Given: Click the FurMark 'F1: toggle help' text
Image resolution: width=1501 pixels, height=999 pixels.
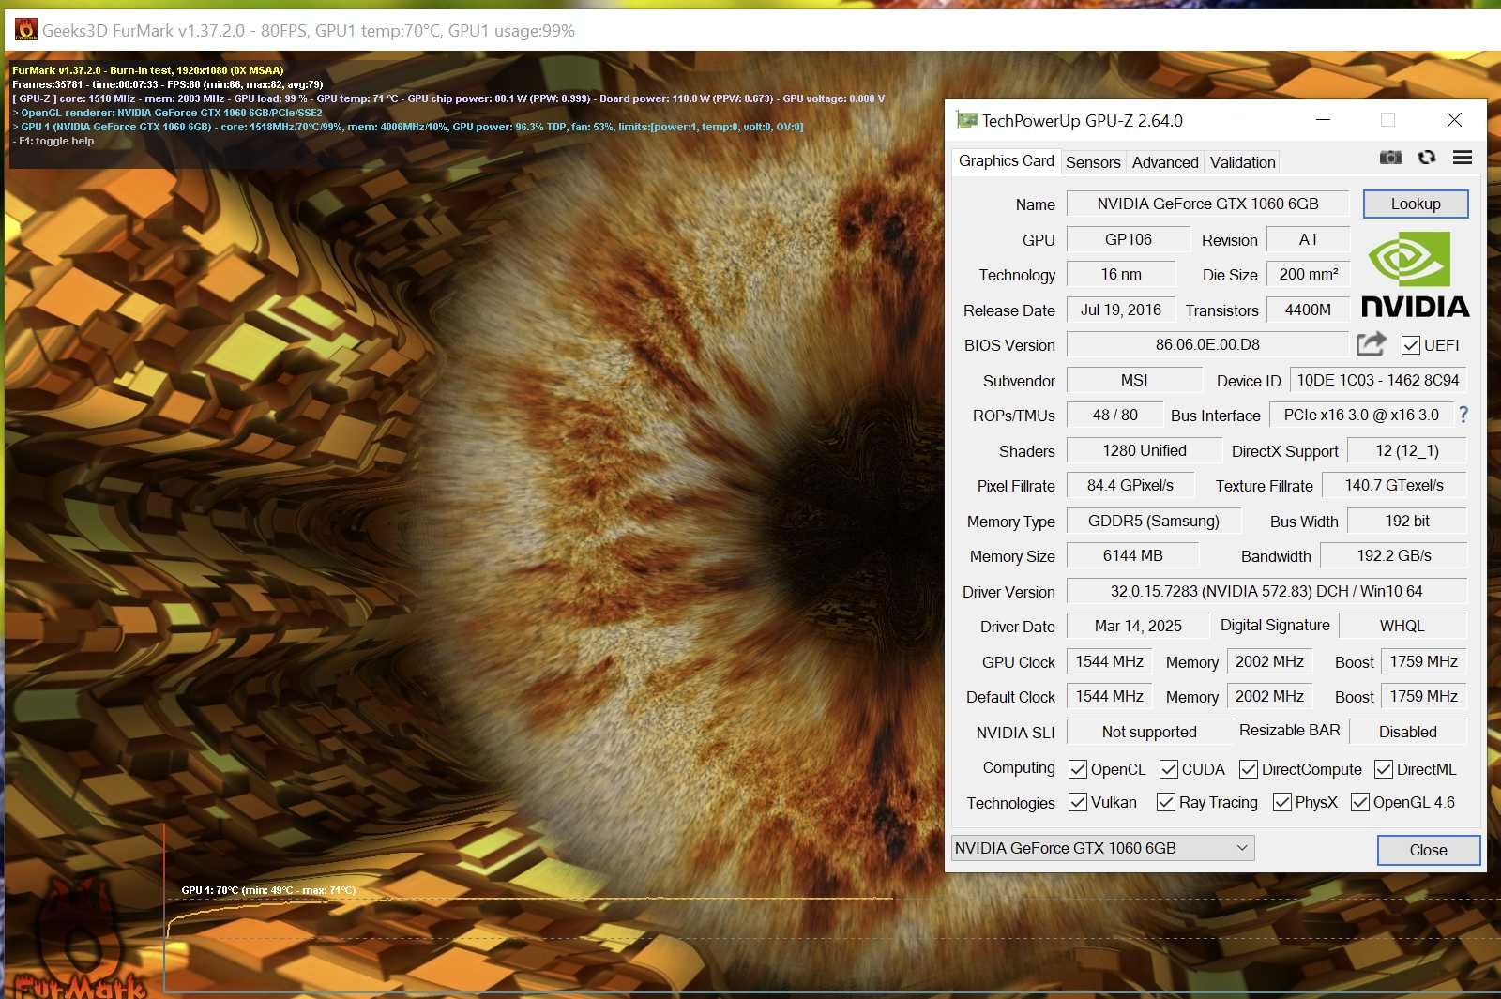Looking at the screenshot, I should [53, 141].
